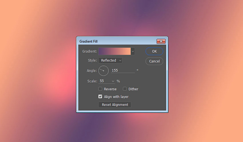243x142 pixels.
Task: Click the Scale value field showing 55
Action: [x=105, y=81]
